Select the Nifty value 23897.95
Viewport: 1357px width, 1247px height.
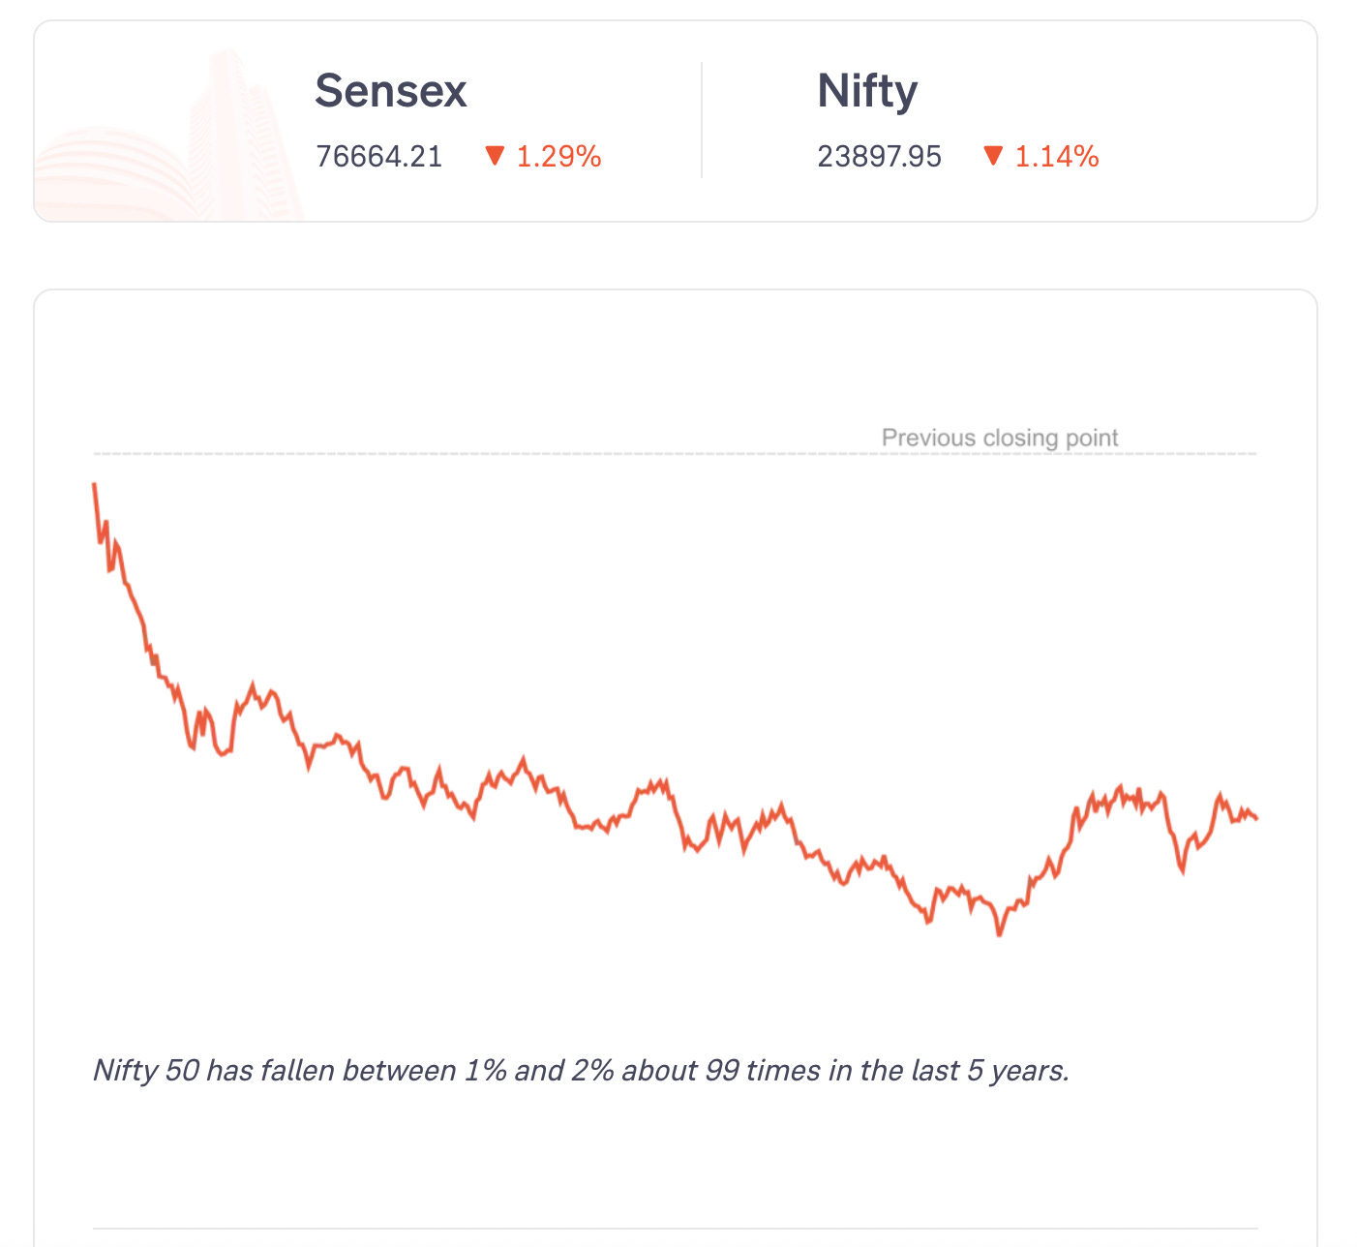pos(879,157)
